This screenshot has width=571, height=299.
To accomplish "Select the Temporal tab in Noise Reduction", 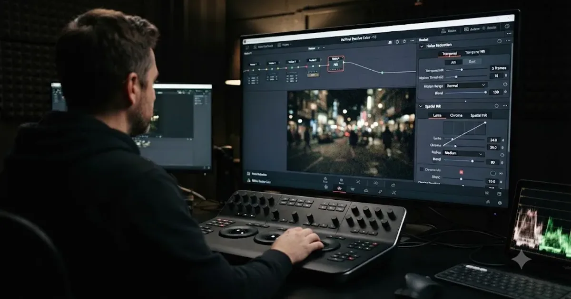I will pos(450,54).
